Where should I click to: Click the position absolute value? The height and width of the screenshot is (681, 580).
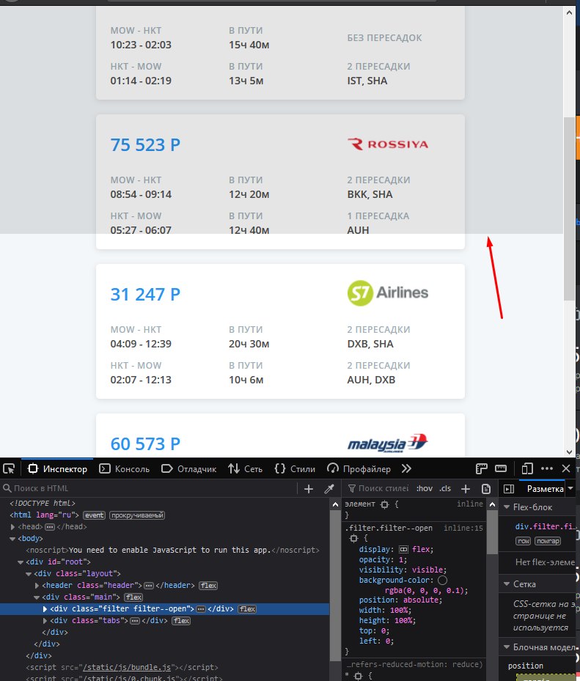[x=421, y=600]
